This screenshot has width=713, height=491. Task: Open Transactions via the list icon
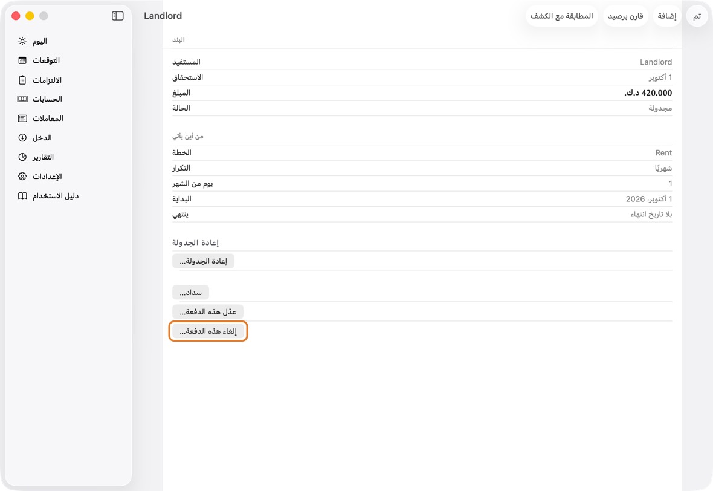[x=22, y=119]
